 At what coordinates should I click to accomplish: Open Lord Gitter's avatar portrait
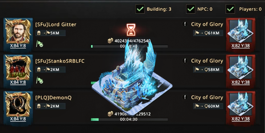click(18, 31)
